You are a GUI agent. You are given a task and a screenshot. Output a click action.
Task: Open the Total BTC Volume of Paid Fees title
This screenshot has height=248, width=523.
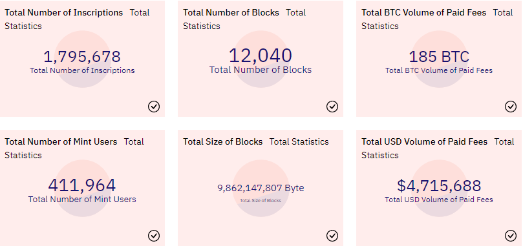(x=424, y=13)
